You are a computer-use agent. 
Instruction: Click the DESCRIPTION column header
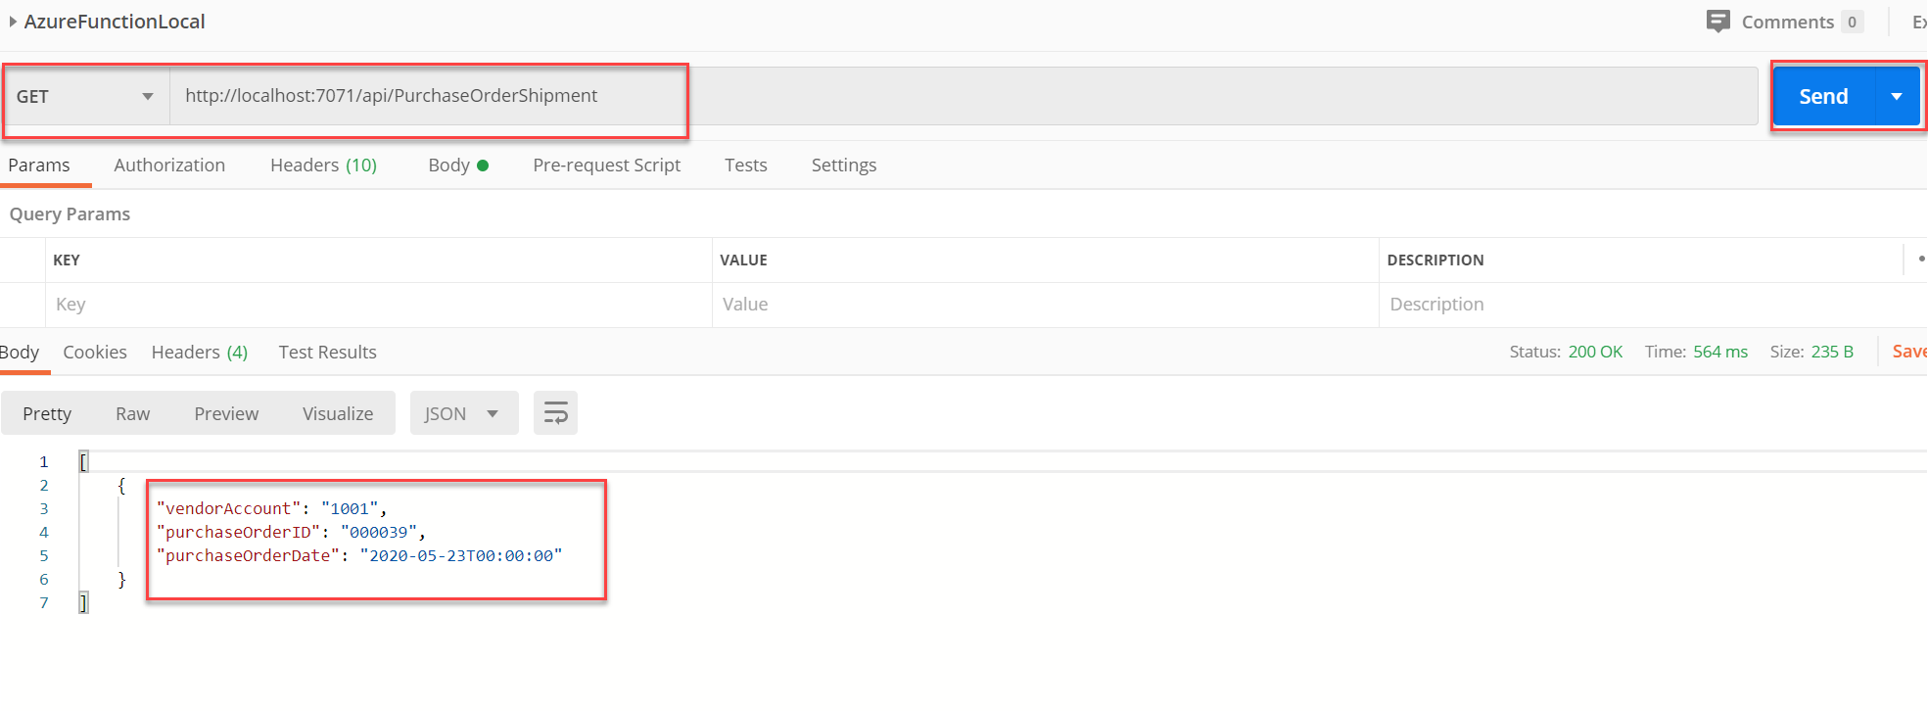point(1435,260)
